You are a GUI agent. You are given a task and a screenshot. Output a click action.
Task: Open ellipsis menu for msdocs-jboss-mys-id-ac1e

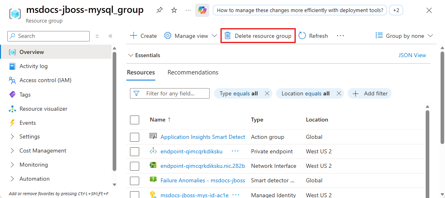(x=236, y=195)
